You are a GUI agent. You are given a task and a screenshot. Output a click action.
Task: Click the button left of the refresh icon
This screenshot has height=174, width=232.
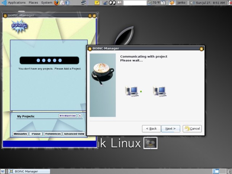pos(68,116)
